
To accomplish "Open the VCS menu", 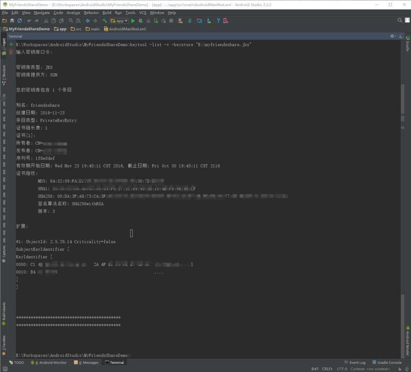I will click(143, 12).
